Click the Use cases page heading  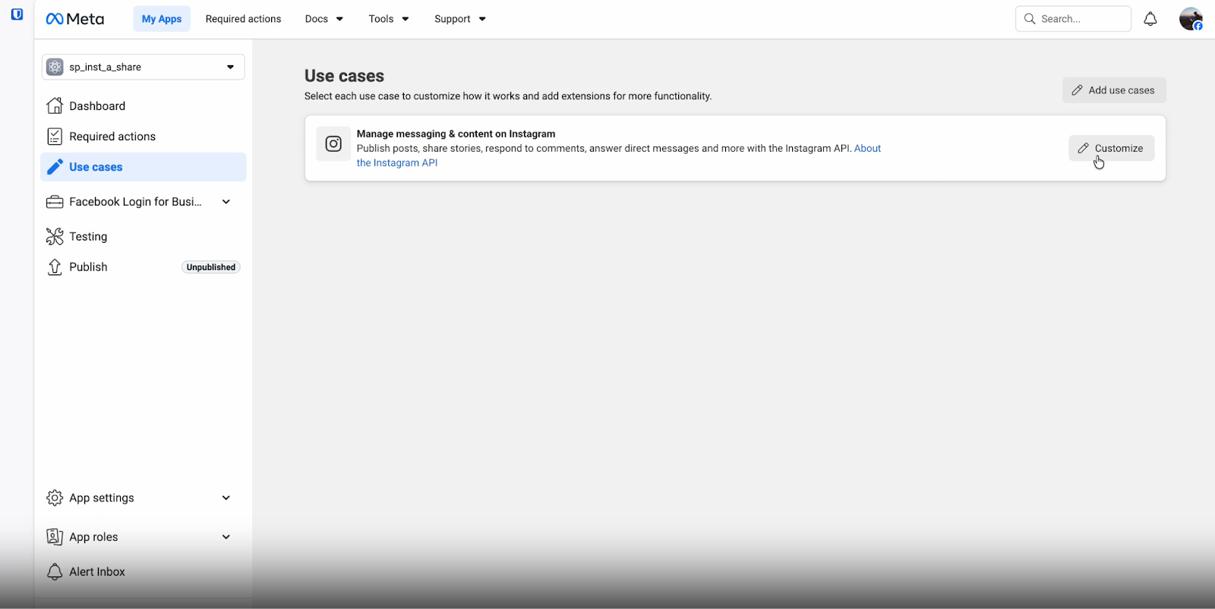pyautogui.click(x=344, y=76)
